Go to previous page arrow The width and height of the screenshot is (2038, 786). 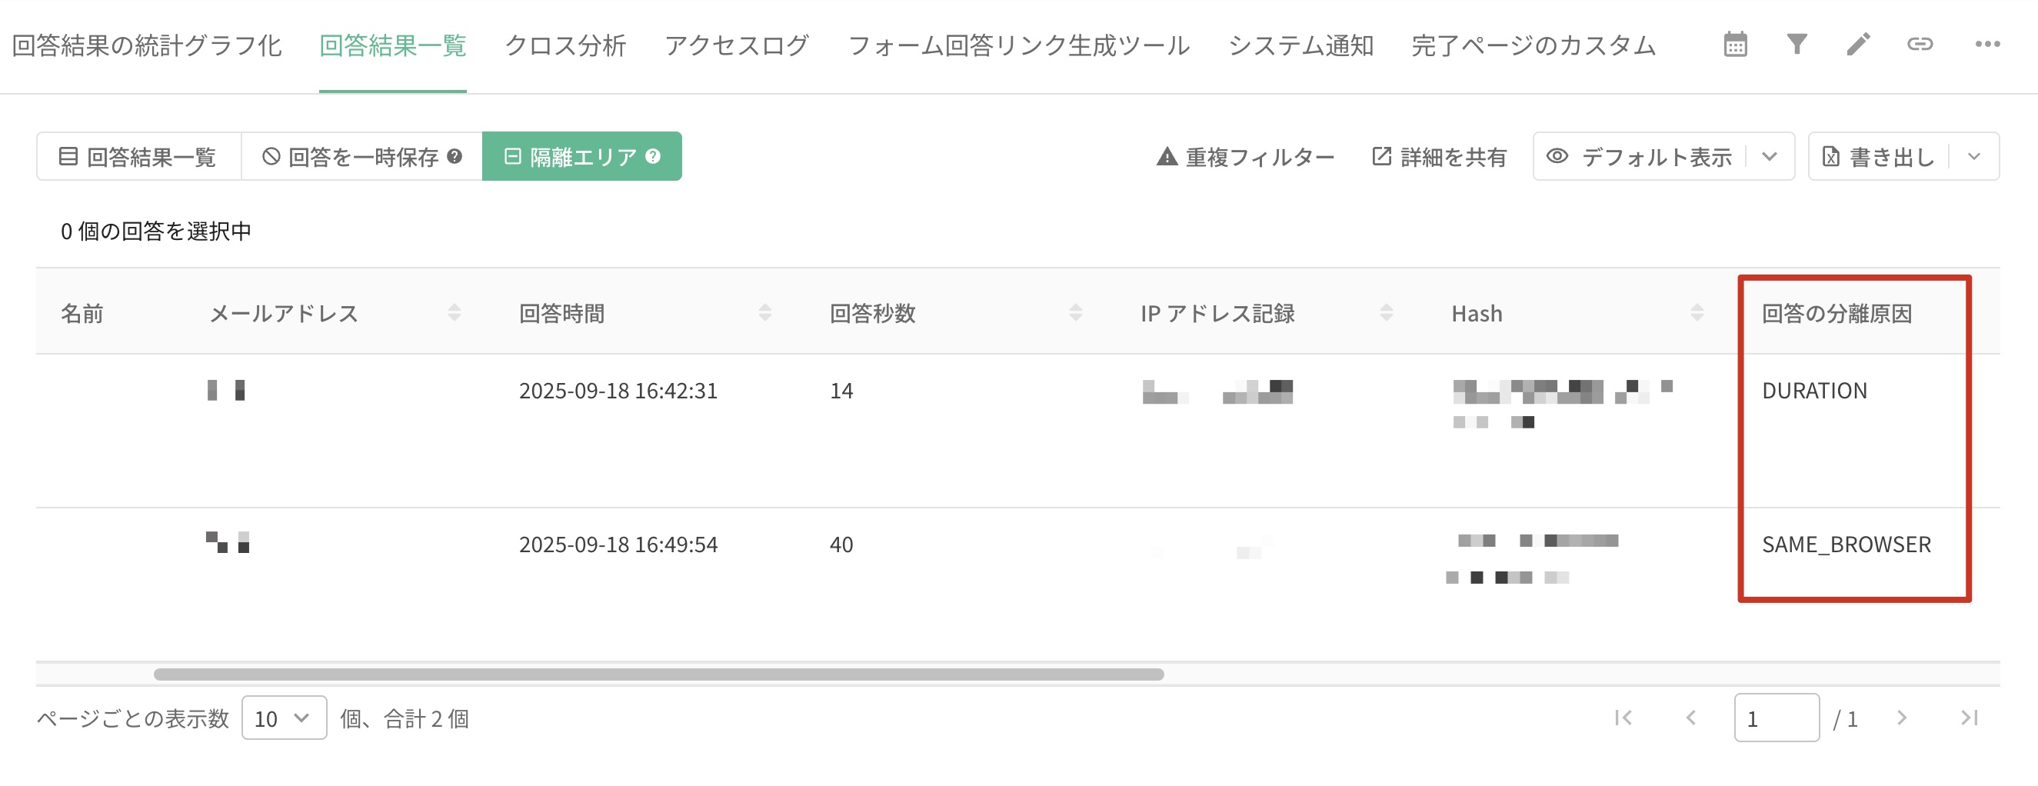tap(1690, 718)
